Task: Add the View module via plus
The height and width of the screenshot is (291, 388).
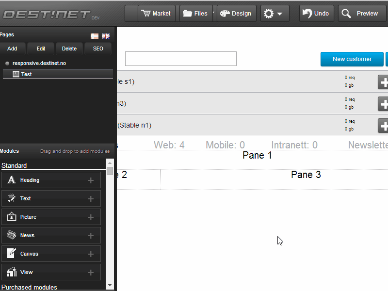Action: 91,272
